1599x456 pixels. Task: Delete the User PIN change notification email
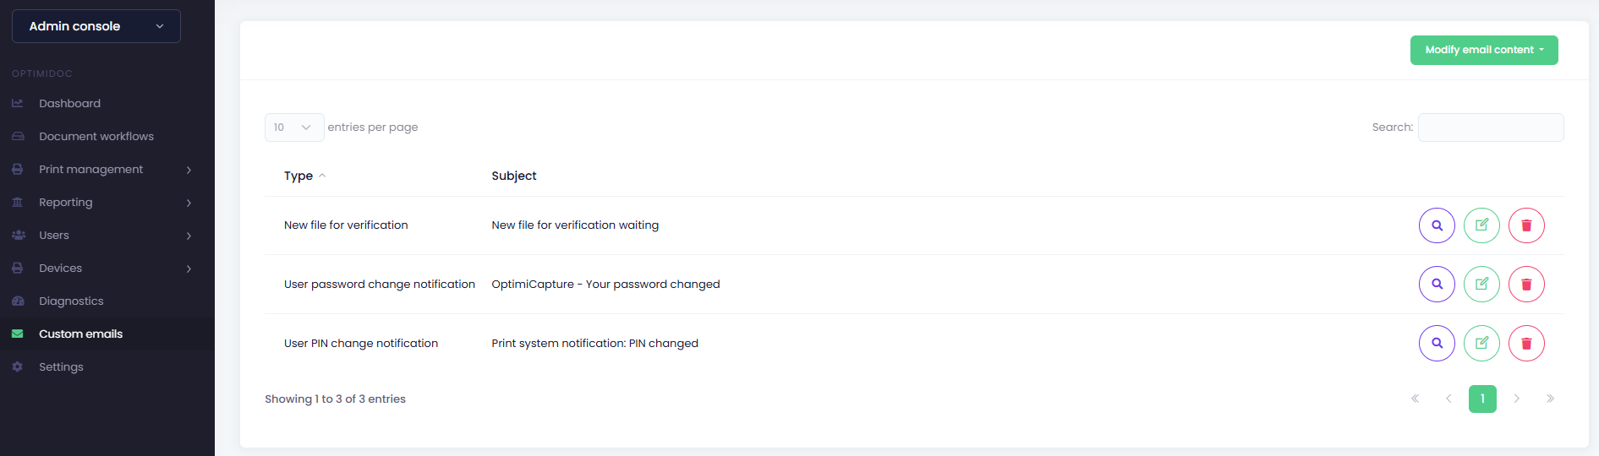coord(1526,344)
